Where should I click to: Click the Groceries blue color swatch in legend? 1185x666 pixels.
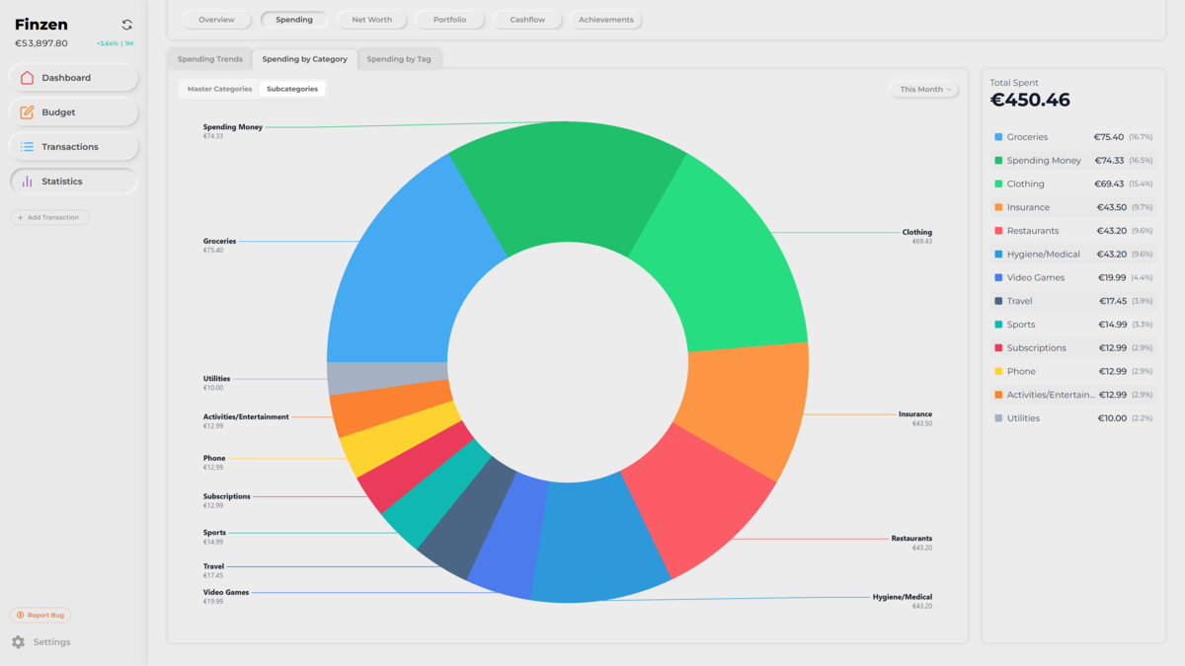click(x=998, y=137)
